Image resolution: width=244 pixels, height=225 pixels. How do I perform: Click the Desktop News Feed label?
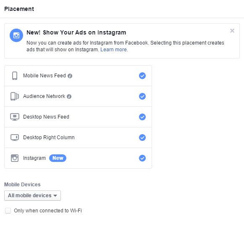46,117
